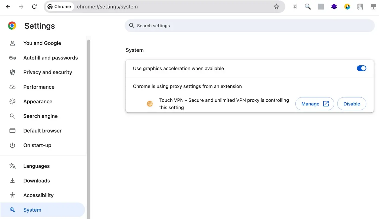Select Downloads in the sidebar
Screen dimensions: 379x219
tap(43, 181)
